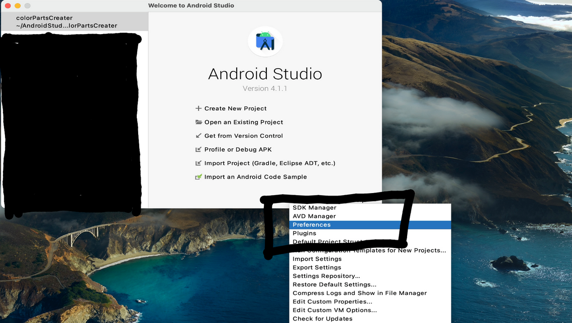Click the red close window button
Image resolution: width=572 pixels, height=323 pixels.
(8, 6)
